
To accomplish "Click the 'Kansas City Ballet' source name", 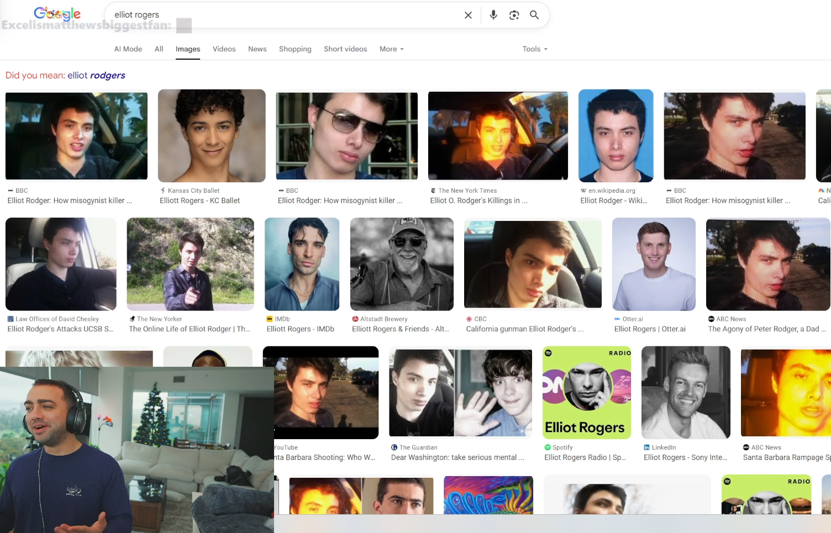I will point(193,191).
